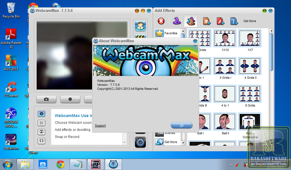Choose the 9 Grids effect
Image resolution: width=291 pixels, height=170 pixels.
click(x=250, y=94)
